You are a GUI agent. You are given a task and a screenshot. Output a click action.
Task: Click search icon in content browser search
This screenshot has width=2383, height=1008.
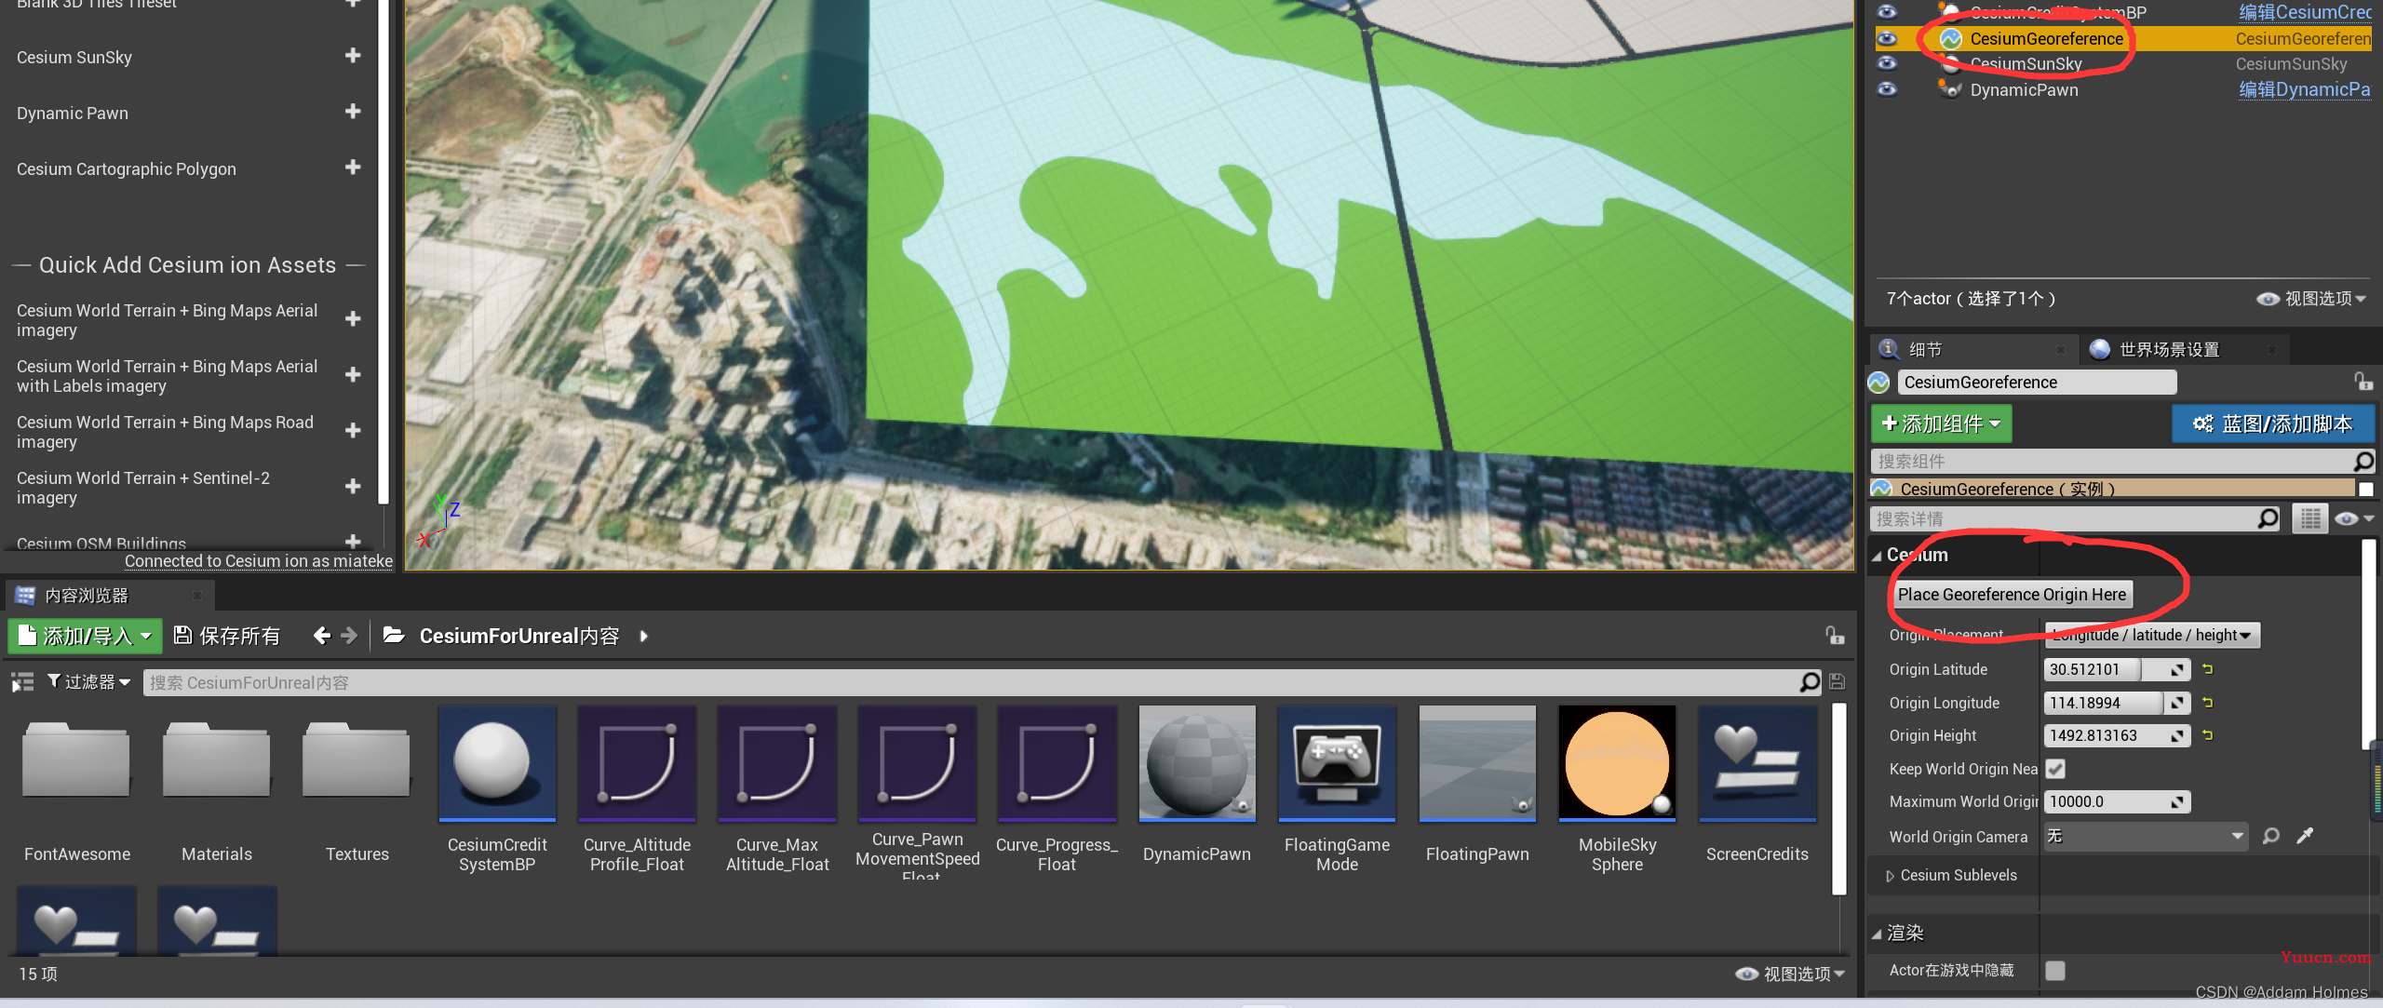click(x=1809, y=682)
